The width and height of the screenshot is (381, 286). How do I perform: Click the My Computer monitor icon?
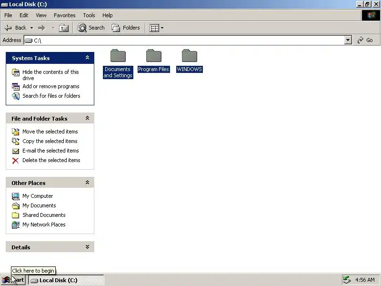pos(16,196)
